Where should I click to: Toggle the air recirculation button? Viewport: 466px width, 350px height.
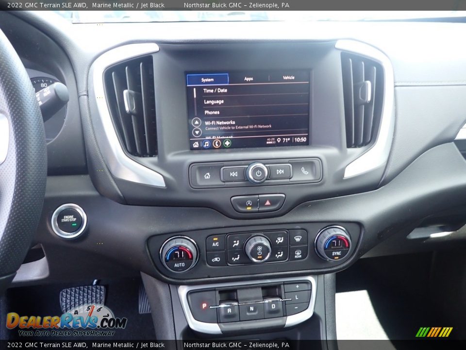coord(216,259)
